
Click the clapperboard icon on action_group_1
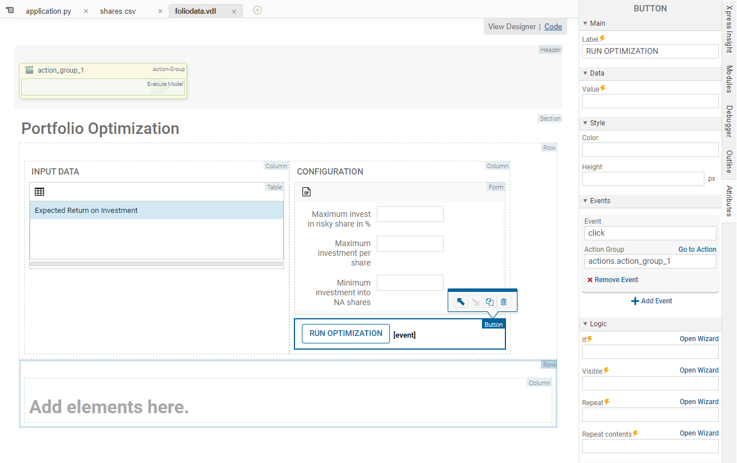click(29, 70)
